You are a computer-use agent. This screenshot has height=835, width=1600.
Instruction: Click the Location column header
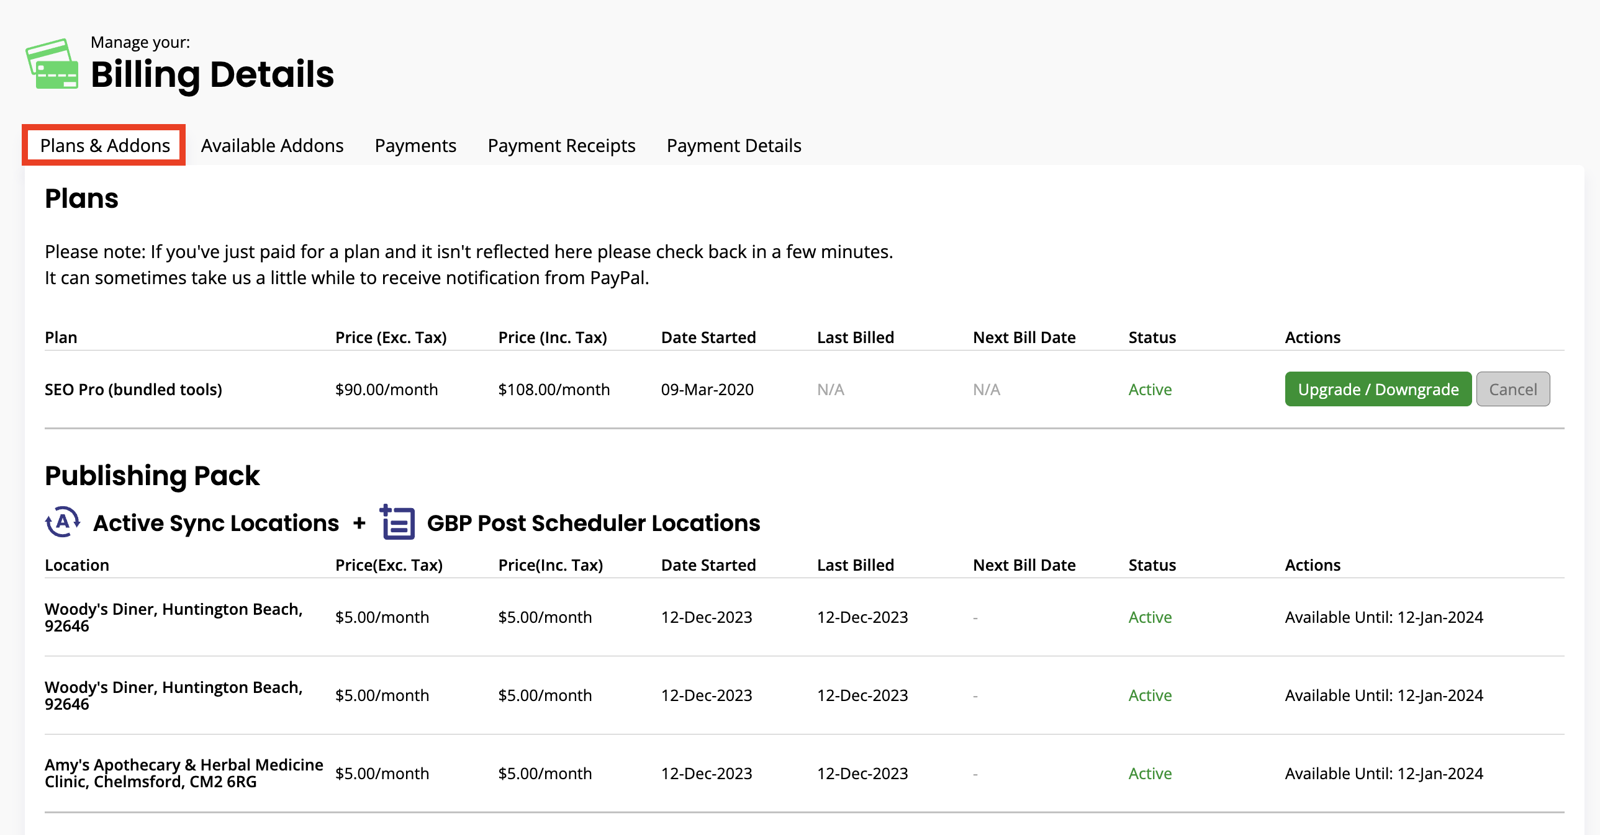pyautogui.click(x=77, y=565)
